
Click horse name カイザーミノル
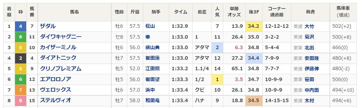pyautogui.click(x=58, y=47)
